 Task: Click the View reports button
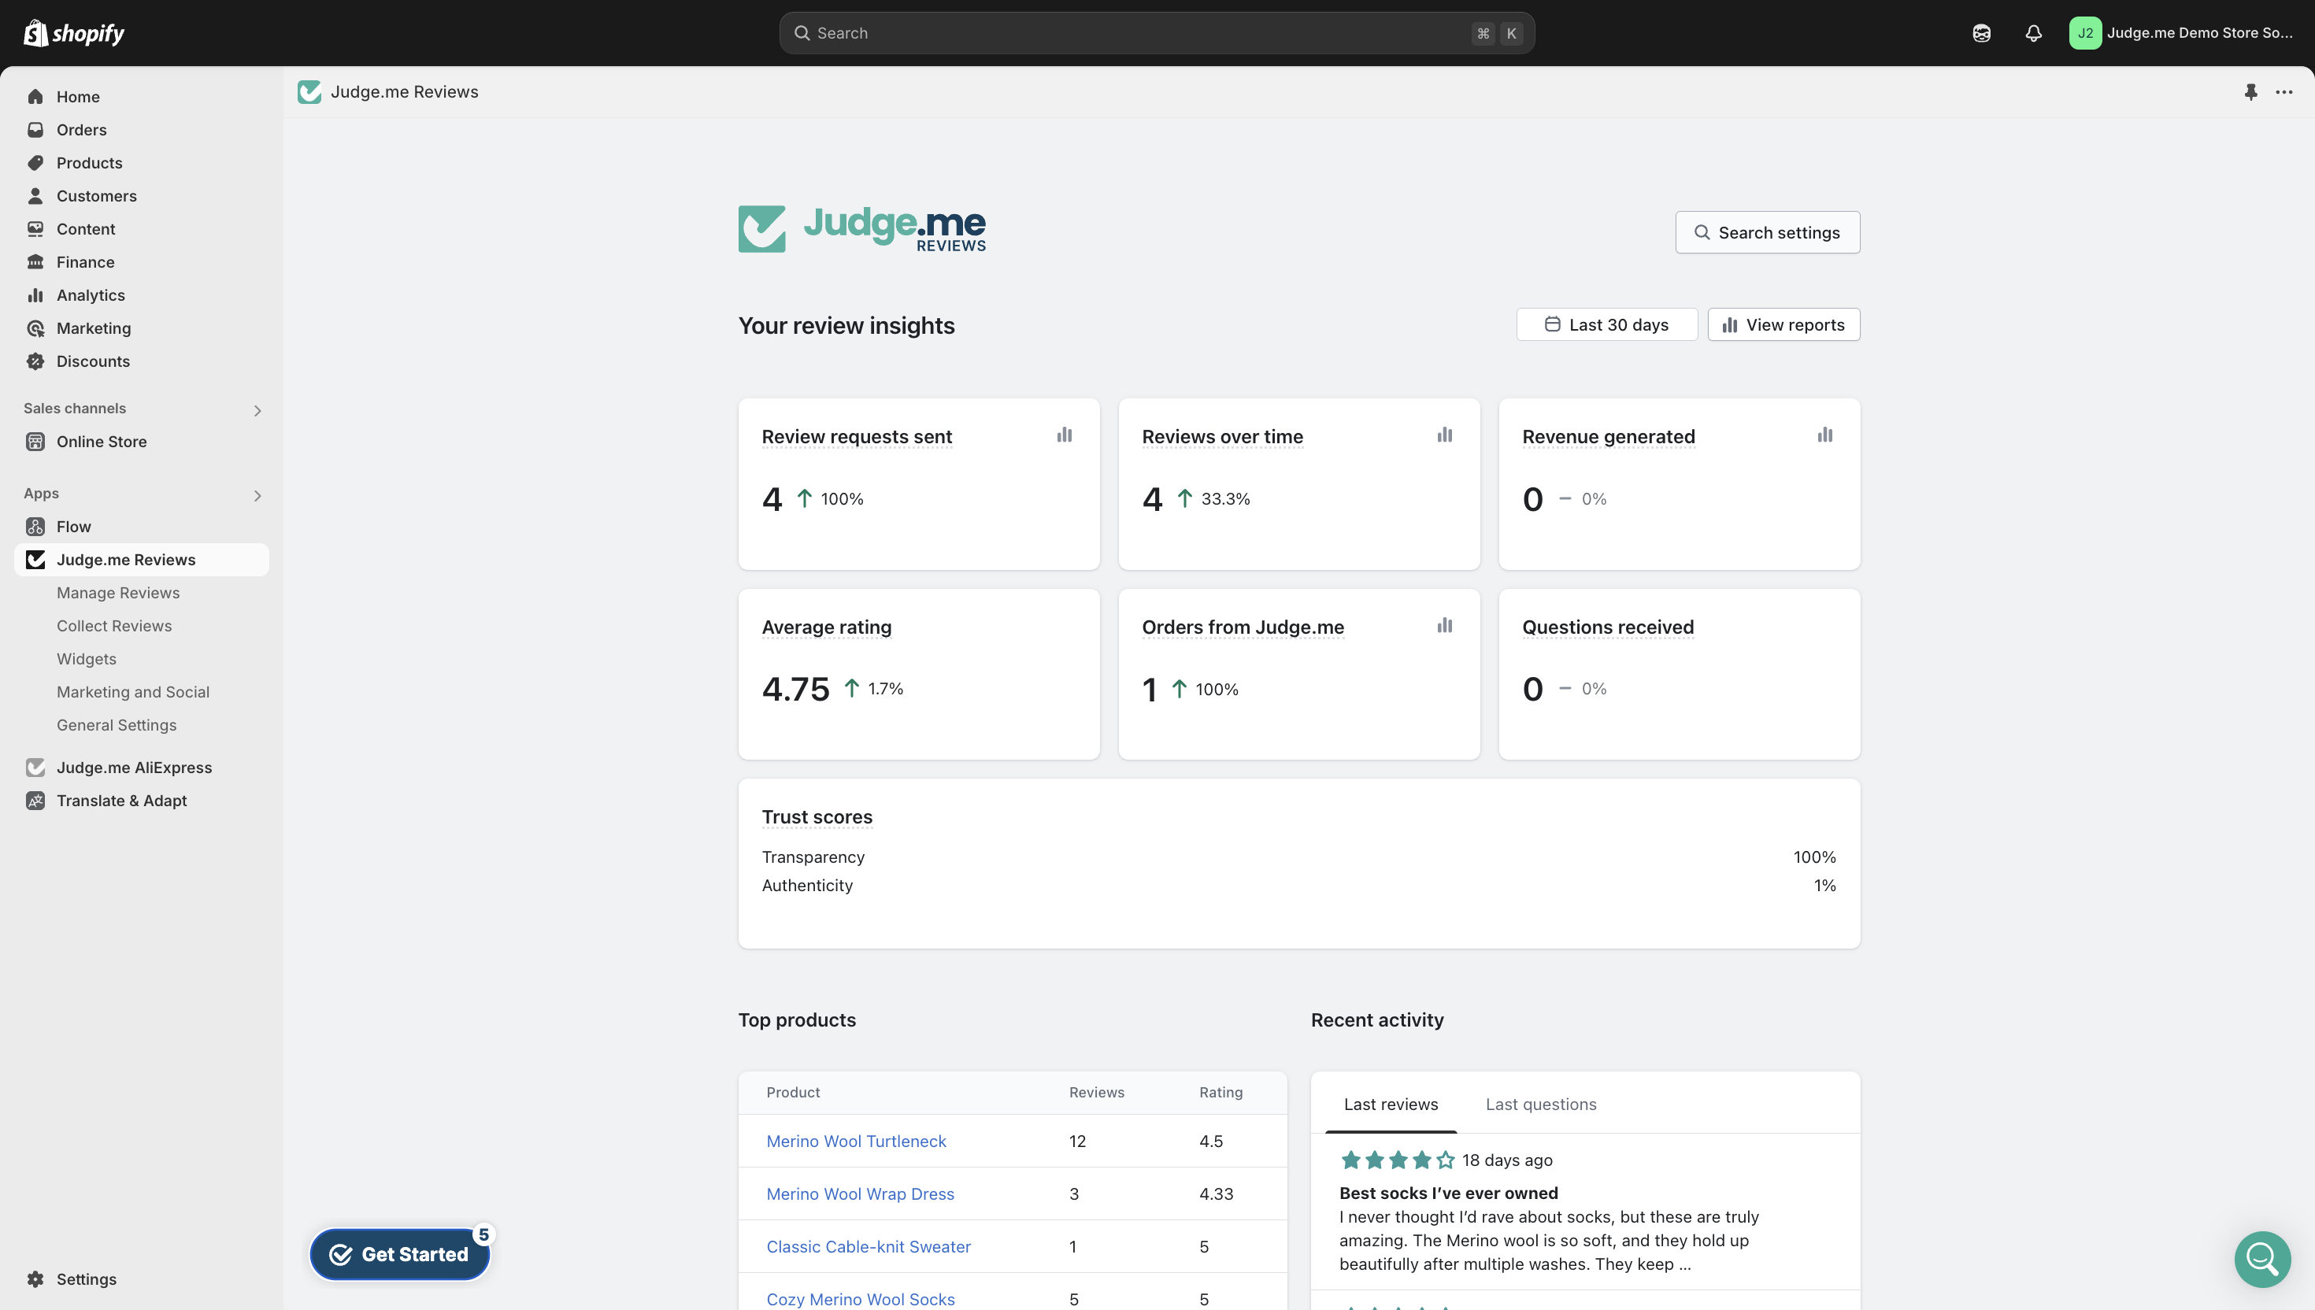[x=1783, y=325]
